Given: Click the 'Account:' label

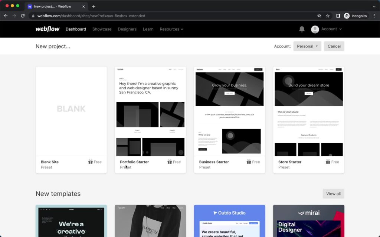Looking at the screenshot, I should (282, 46).
